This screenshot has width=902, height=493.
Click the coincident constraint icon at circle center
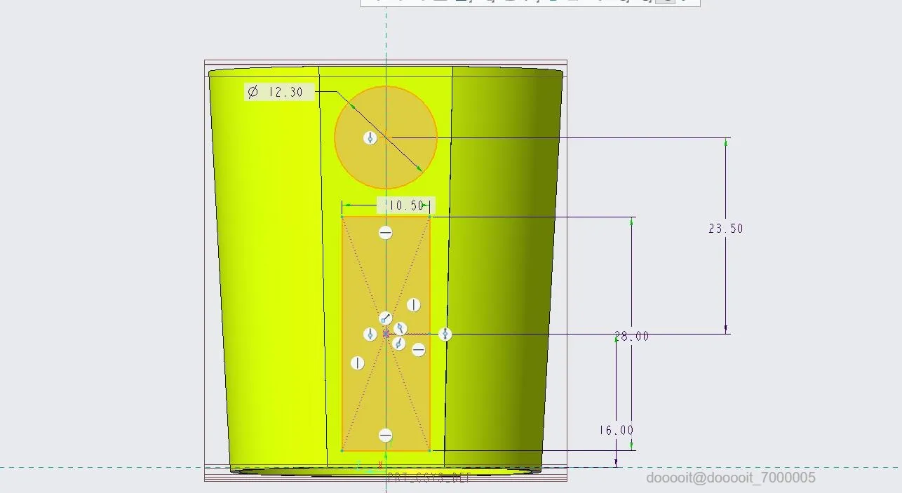370,138
